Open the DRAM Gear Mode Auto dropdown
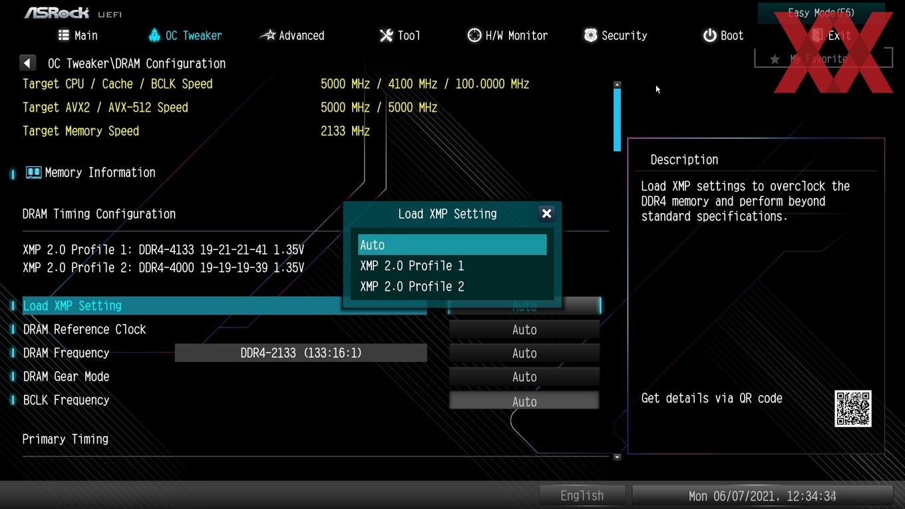 point(524,377)
